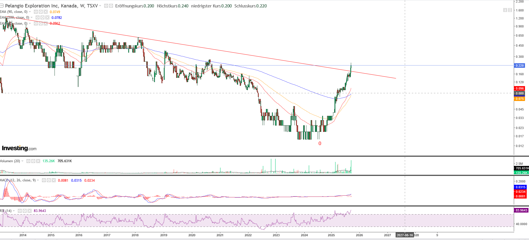
Task: Open dropdown arrow next to Volumen (20)
Action: 22,161
